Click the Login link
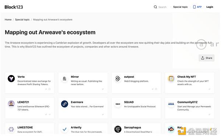The width and height of the screenshot is (221, 139). 210,7
